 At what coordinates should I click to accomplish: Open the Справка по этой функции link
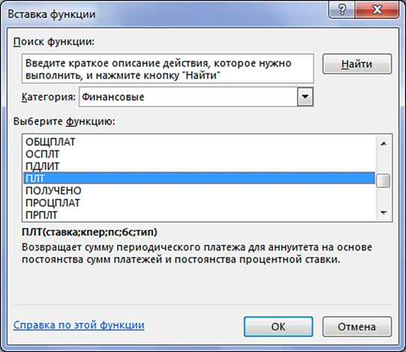(79, 325)
